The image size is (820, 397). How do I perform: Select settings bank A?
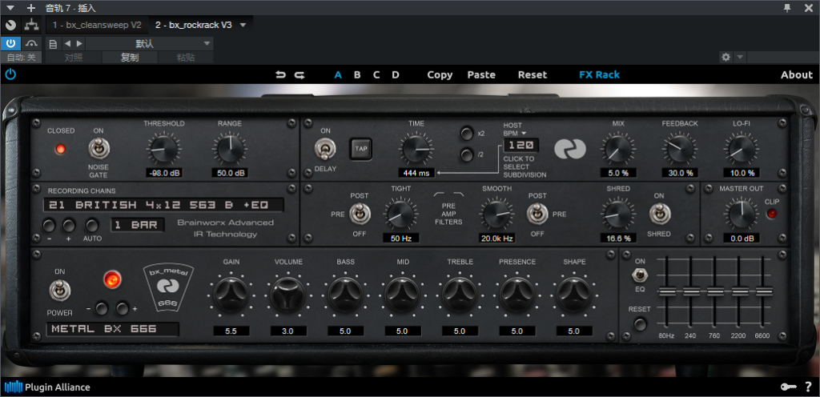[x=338, y=74]
